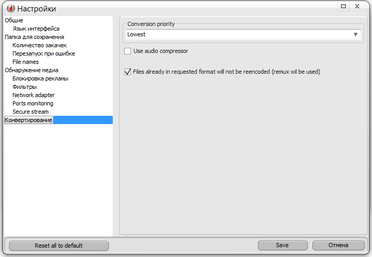Close the Настройки settings window

(x=357, y=6)
